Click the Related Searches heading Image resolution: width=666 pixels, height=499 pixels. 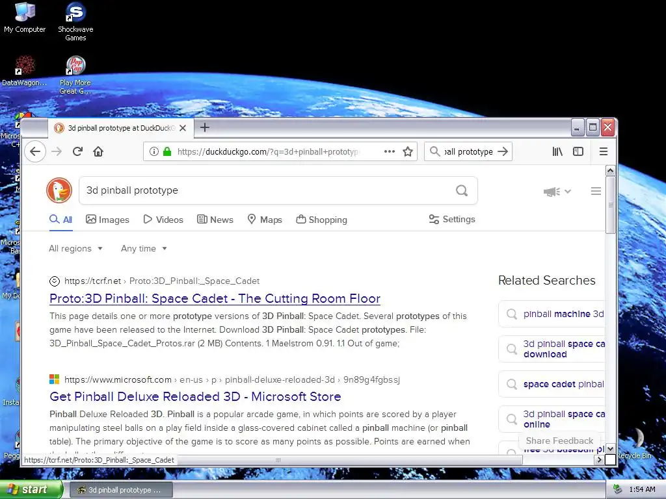[x=546, y=280]
